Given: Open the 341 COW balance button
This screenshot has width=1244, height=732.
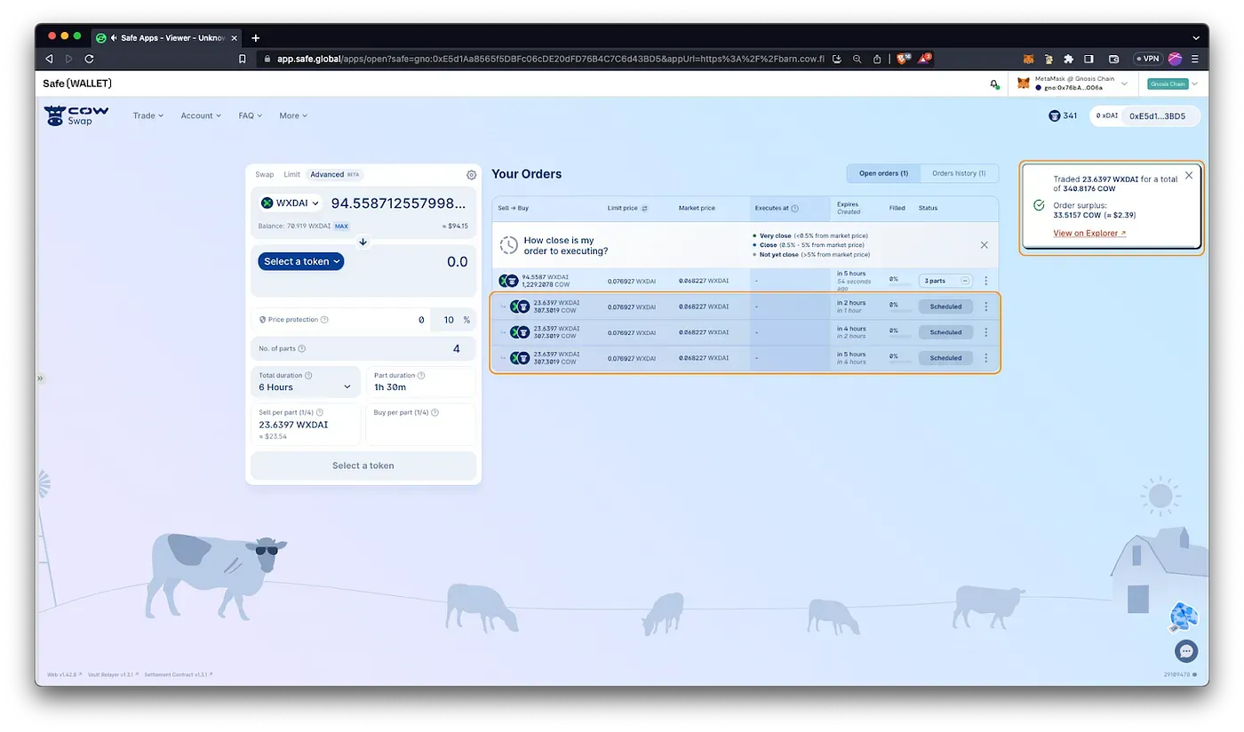Looking at the screenshot, I should 1063,115.
